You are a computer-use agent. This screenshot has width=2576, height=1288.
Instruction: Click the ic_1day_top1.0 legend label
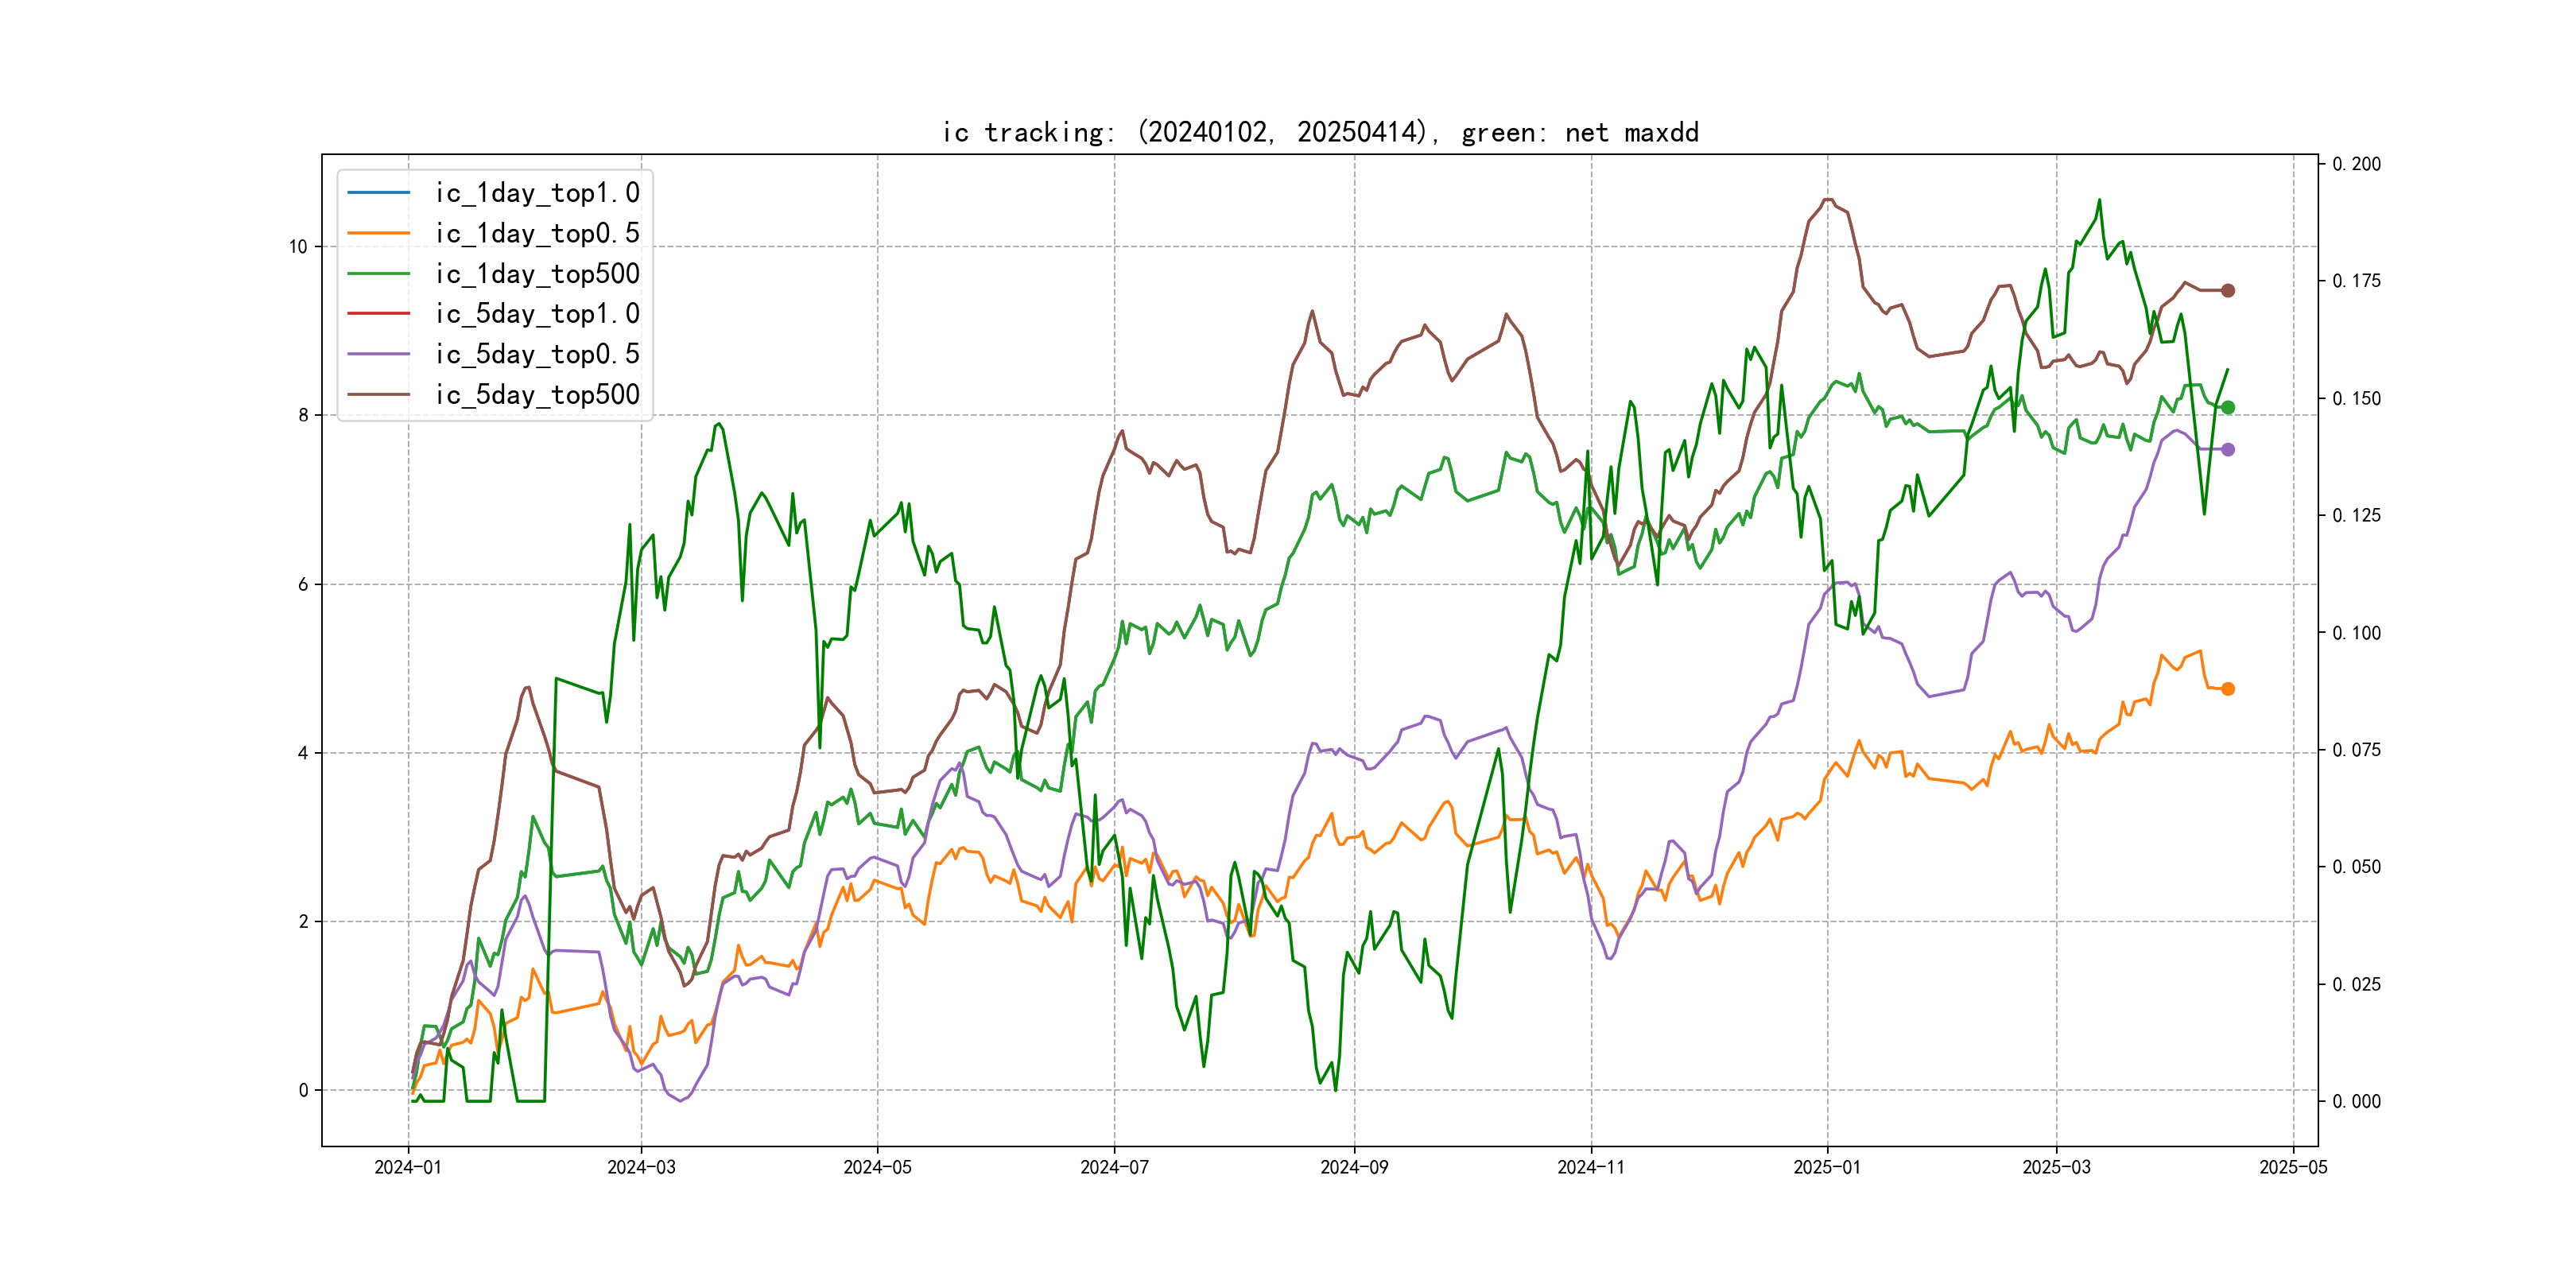click(537, 193)
